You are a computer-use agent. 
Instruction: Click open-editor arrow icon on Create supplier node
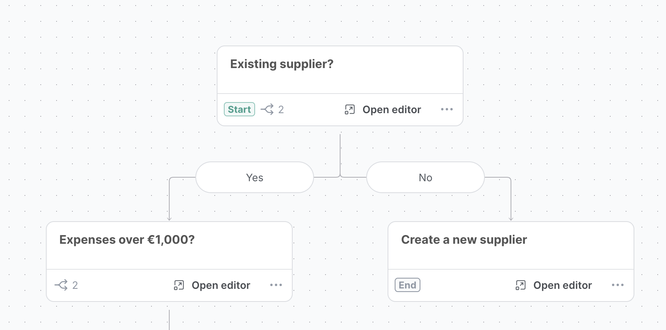click(x=520, y=285)
